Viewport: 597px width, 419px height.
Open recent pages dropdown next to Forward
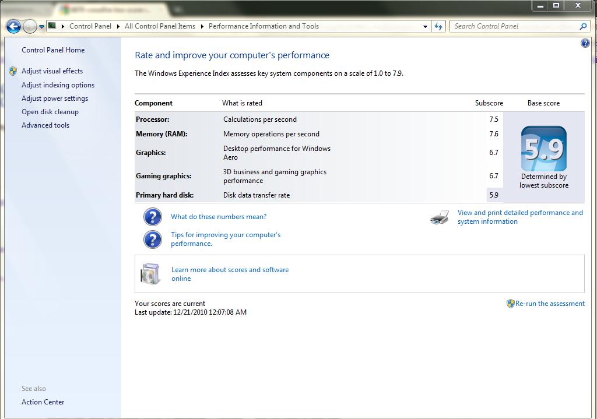(41, 27)
